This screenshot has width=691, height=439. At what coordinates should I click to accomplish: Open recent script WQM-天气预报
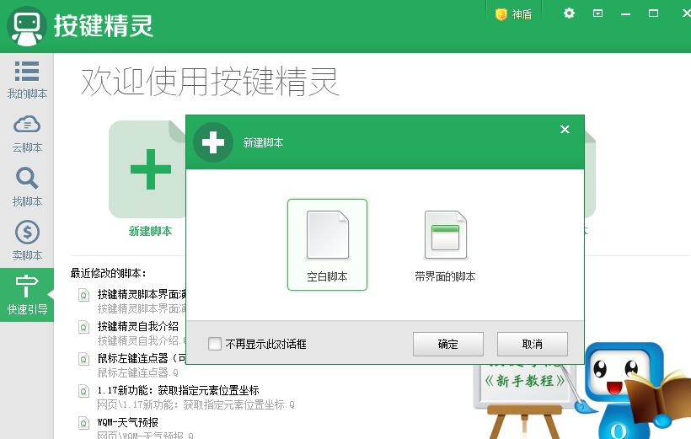click(128, 422)
